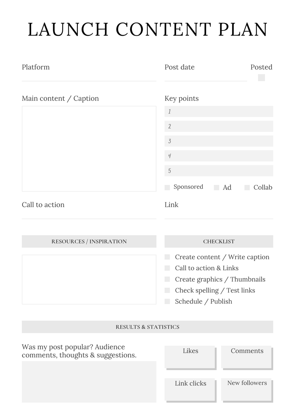Click the New followers statistics box
This screenshot has width=295, height=417.
(x=246, y=389)
